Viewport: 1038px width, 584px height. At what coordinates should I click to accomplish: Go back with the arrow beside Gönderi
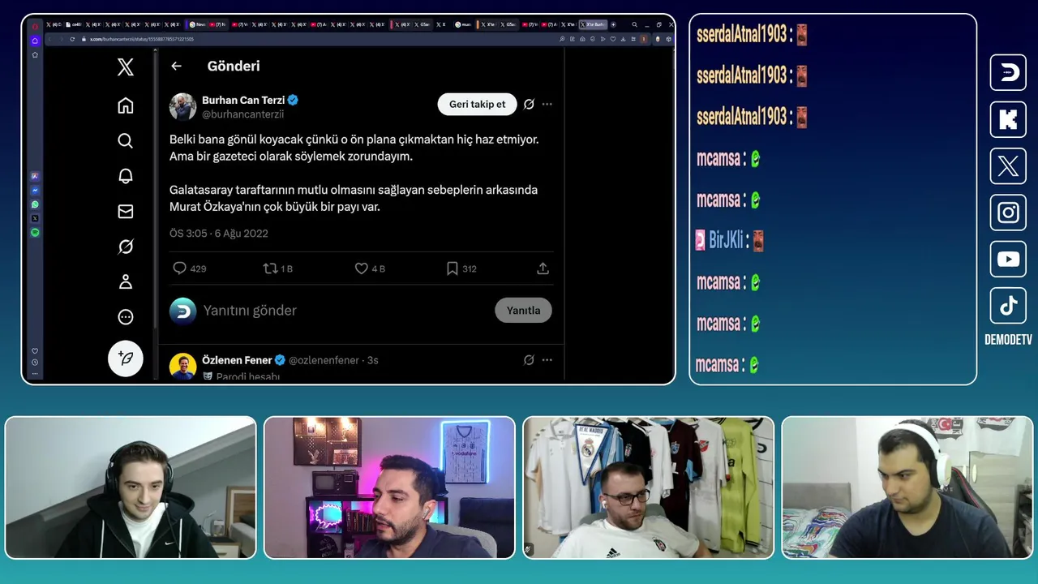click(176, 67)
